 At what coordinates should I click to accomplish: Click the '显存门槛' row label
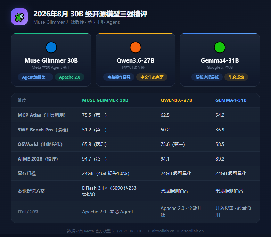tap(27, 173)
